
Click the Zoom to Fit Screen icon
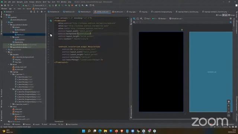click(x=229, y=115)
